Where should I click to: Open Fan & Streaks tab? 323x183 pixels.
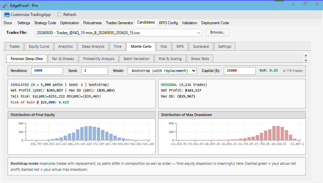coord(63,59)
